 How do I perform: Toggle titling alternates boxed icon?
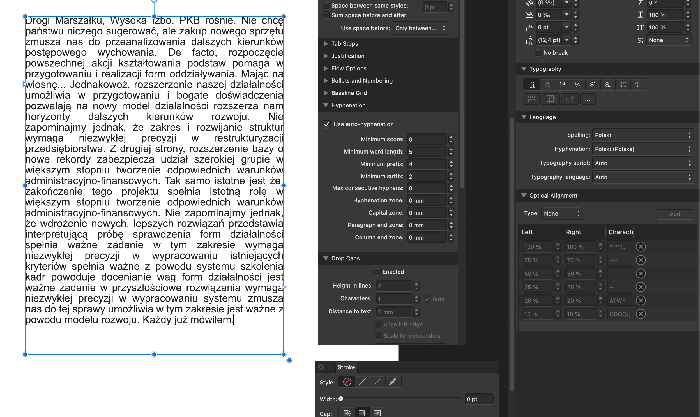pyautogui.click(x=550, y=99)
